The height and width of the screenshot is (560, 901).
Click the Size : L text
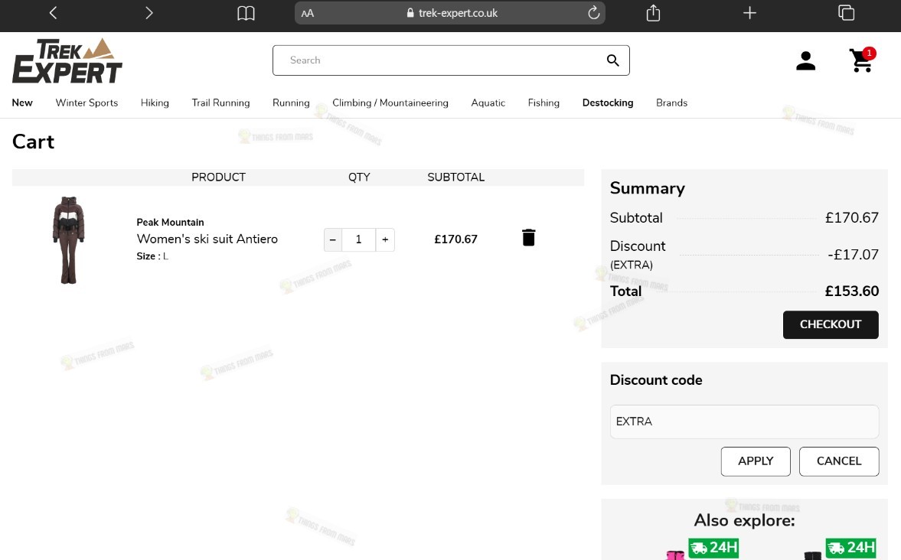click(x=152, y=256)
